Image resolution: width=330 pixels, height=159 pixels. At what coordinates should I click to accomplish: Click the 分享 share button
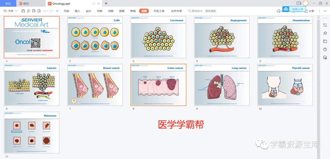click(x=309, y=11)
